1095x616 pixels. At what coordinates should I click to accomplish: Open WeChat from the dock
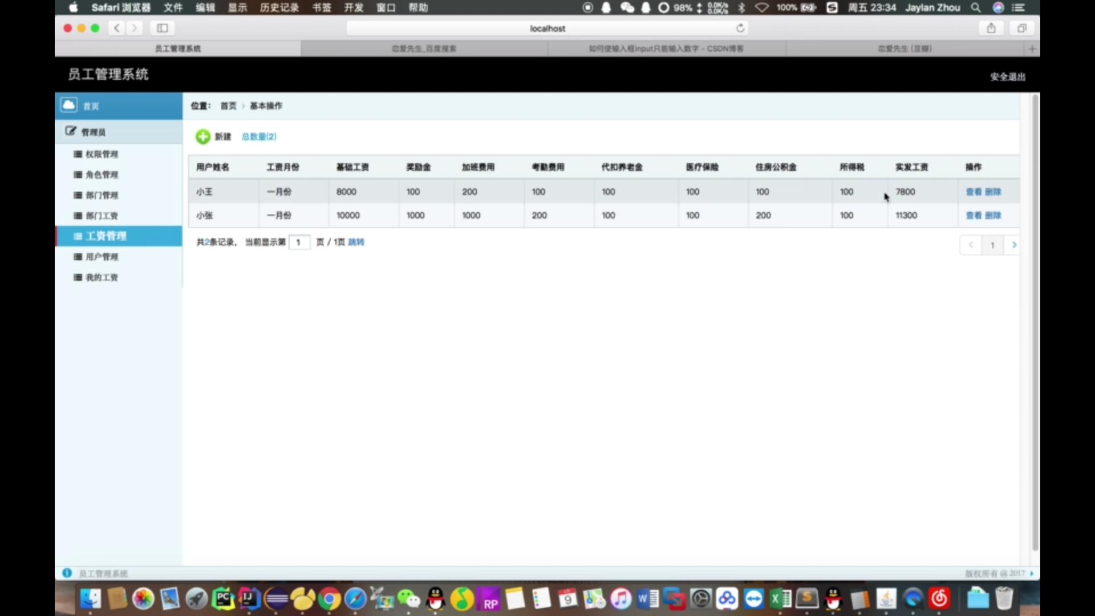(x=408, y=599)
